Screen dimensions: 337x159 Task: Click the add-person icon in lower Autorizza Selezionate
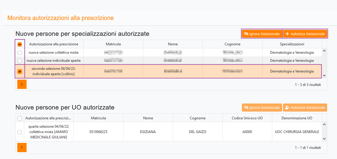(287, 108)
